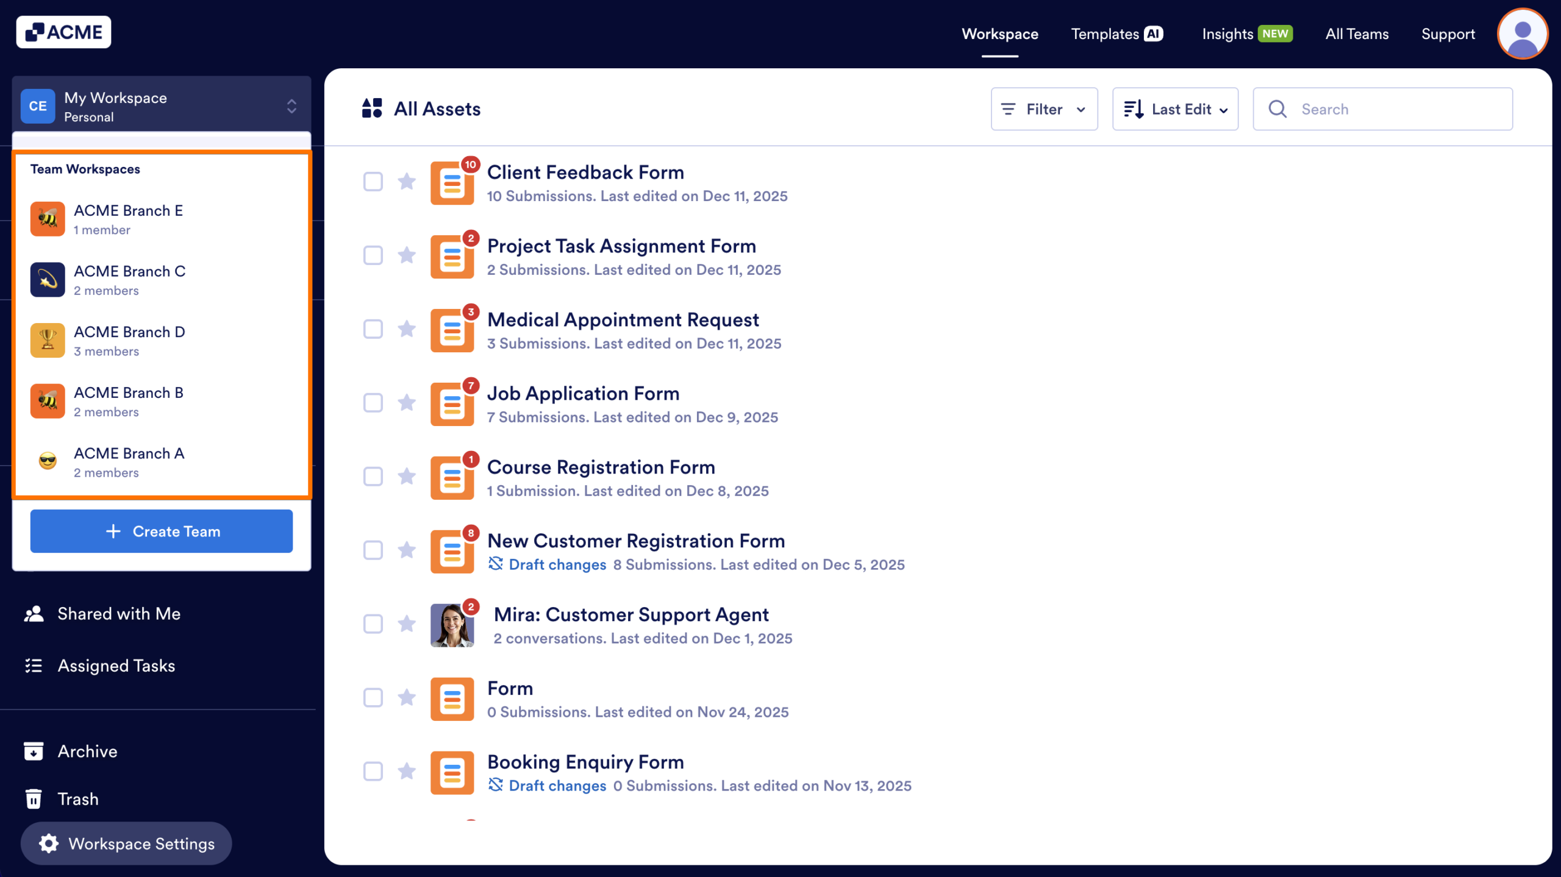Switch to the Templates tab
This screenshot has height=877, width=1561.
(1116, 34)
